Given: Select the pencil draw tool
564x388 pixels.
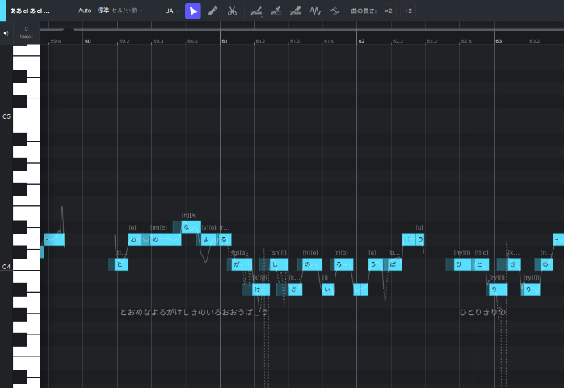Looking at the screenshot, I should (x=213, y=11).
